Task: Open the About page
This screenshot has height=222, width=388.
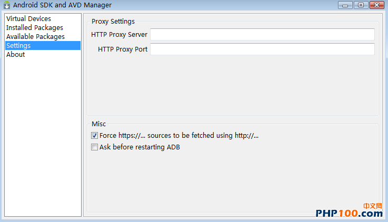Action: 43,54
